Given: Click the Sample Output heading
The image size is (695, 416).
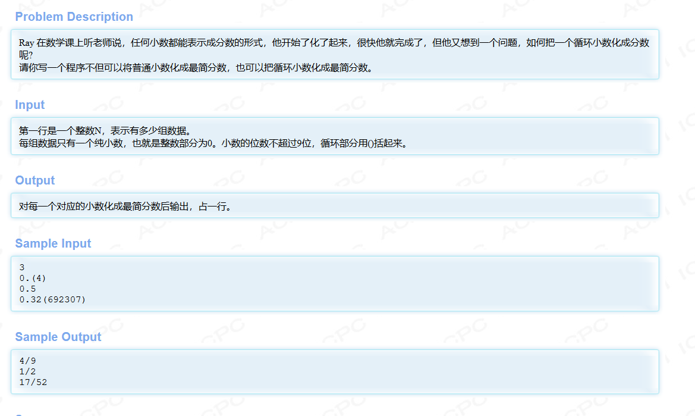Looking at the screenshot, I should [x=58, y=337].
